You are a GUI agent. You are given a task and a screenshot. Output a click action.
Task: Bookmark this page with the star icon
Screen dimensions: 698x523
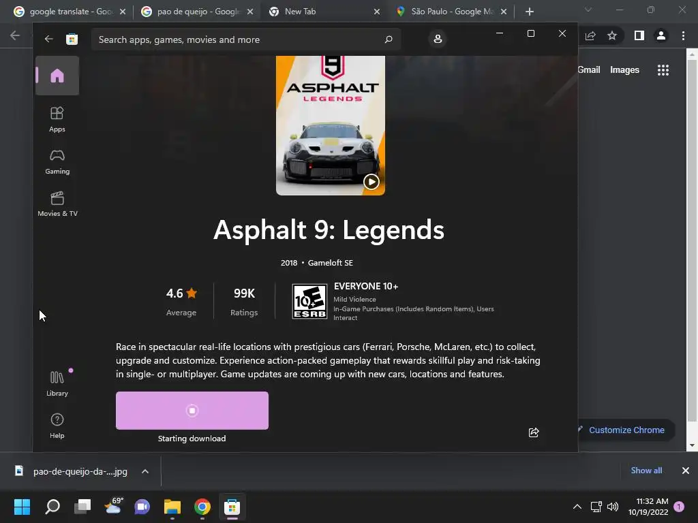click(612, 35)
